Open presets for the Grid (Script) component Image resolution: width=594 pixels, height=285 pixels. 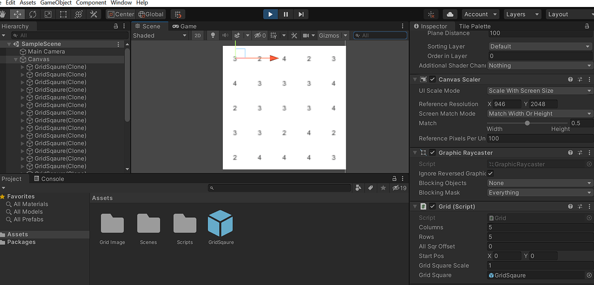580,207
